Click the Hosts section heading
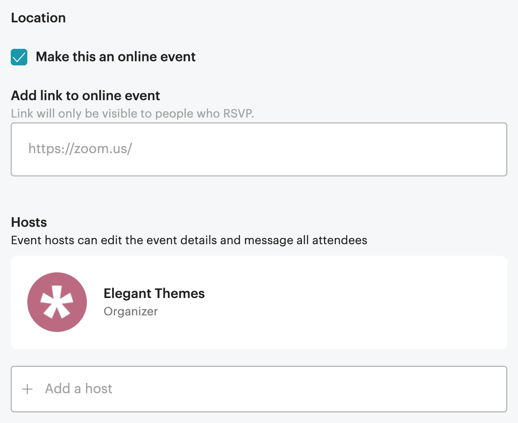Image resolution: width=518 pixels, height=423 pixels. click(x=29, y=222)
